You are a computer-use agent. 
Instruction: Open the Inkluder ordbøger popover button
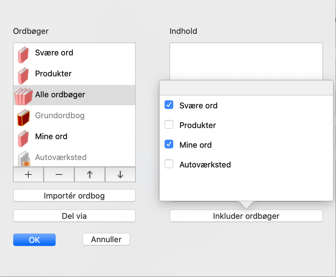(246, 216)
